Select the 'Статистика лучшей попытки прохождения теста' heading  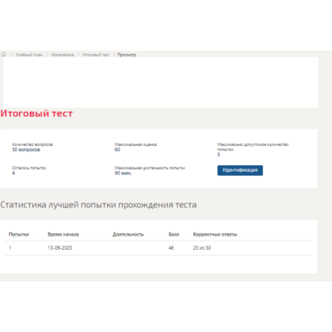[x=99, y=205]
